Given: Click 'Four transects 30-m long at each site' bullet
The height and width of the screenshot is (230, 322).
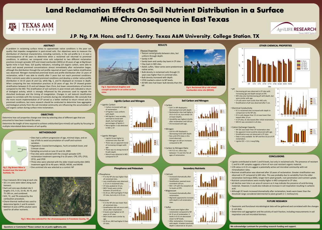Looking at the screenshot, I should point(20,180).
